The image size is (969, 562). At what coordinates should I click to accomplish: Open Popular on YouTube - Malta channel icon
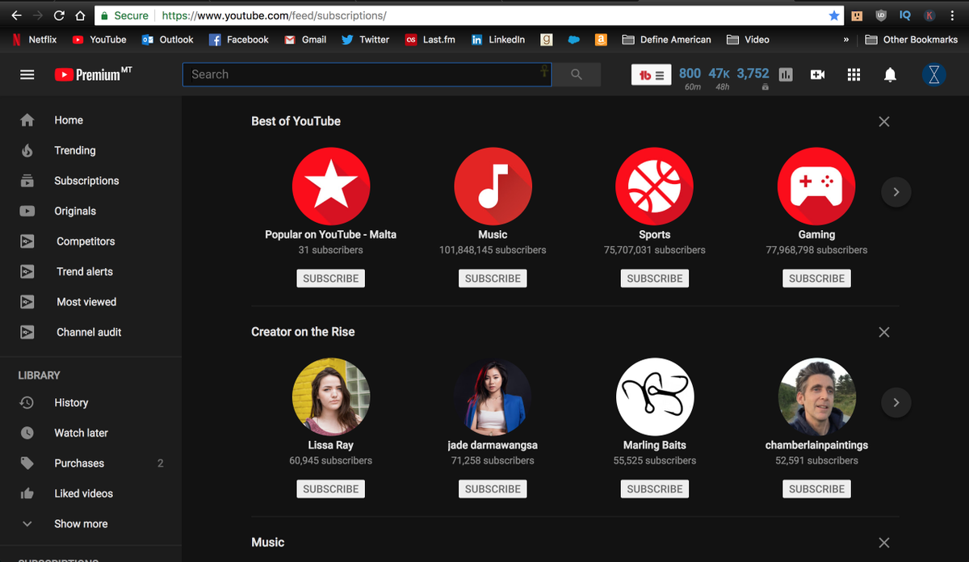click(x=331, y=186)
